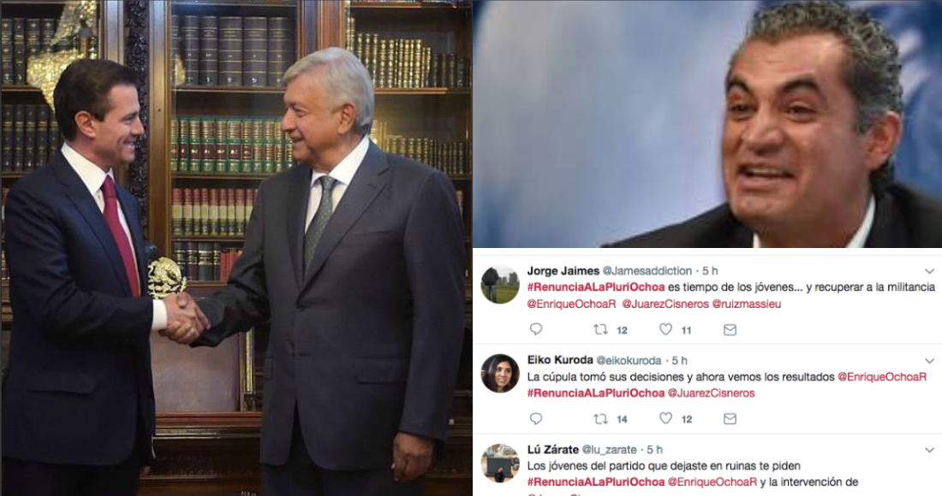Expand options chevron on Lú Zárate's tweet
The width and height of the screenshot is (942, 496).
coord(929,450)
